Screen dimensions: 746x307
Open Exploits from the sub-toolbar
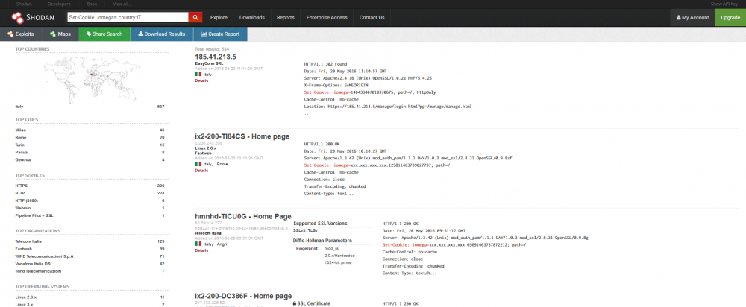tap(21, 34)
